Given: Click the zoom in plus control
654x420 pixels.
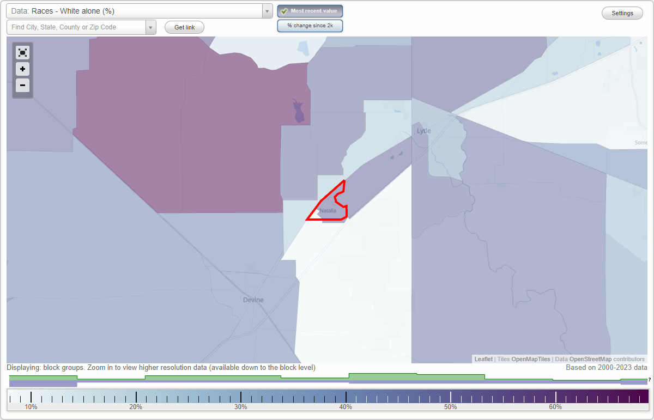Looking at the screenshot, I should tap(22, 69).
